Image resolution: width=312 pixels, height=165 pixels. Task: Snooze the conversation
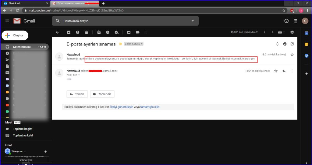108,32
